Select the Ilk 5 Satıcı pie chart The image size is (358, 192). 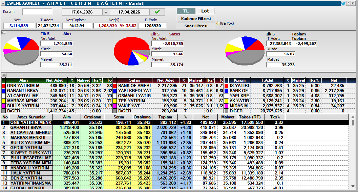(x=132, y=51)
